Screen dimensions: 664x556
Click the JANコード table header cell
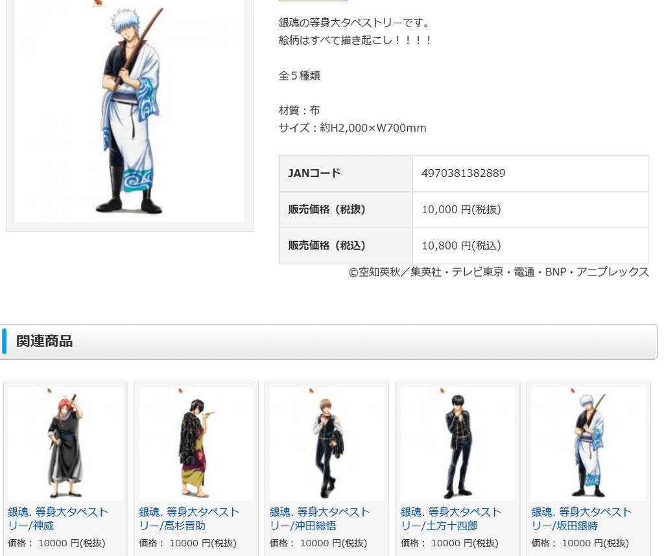click(x=346, y=174)
